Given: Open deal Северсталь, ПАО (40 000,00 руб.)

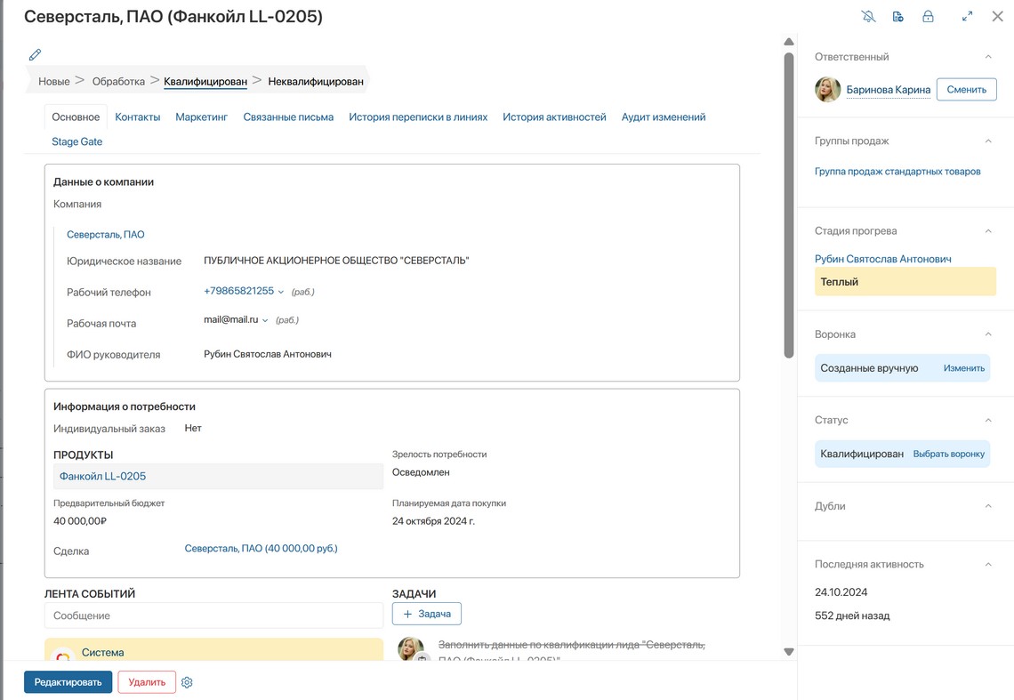Looking at the screenshot, I should [x=262, y=549].
